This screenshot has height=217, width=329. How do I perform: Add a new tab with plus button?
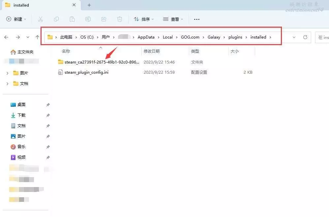(x=89, y=5)
